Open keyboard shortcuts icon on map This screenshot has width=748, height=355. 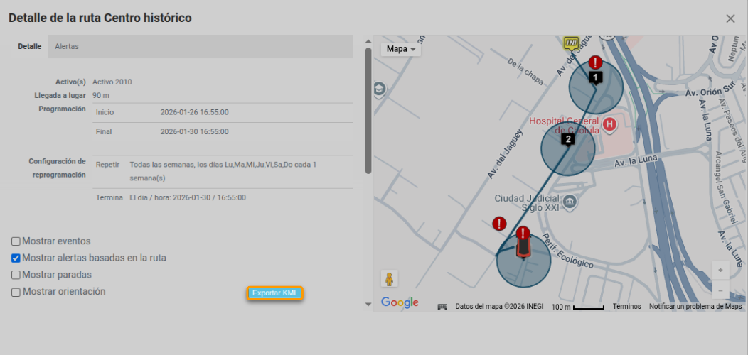(x=442, y=307)
